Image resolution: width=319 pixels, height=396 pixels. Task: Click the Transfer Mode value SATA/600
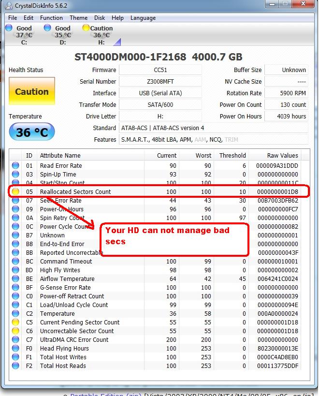[160, 105]
